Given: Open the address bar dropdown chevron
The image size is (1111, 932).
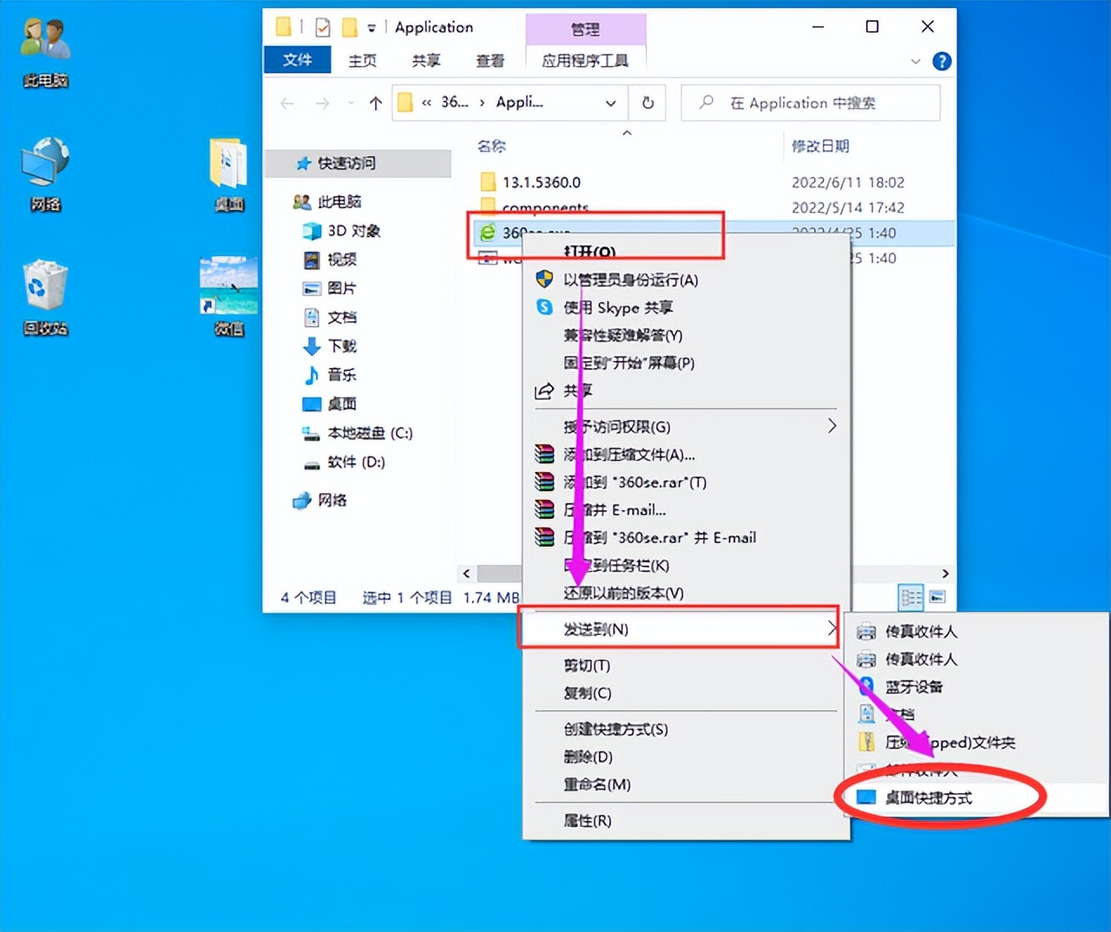Looking at the screenshot, I should click(610, 102).
